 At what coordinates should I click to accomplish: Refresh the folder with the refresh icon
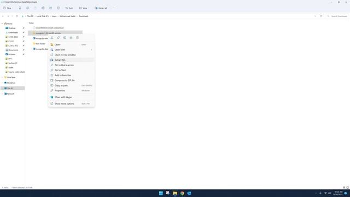(x=321, y=16)
